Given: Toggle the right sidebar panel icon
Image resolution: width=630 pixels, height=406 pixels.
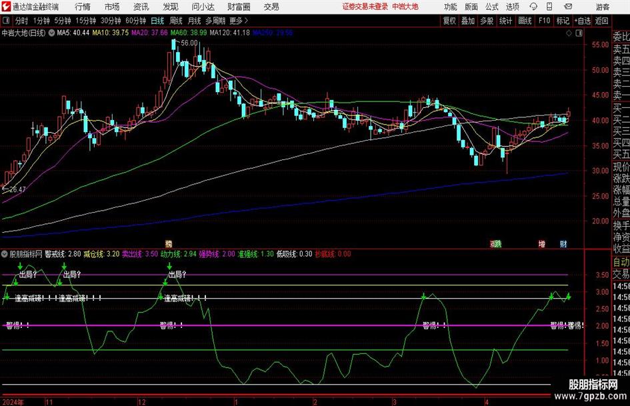Looking at the screenshot, I should point(579,33).
